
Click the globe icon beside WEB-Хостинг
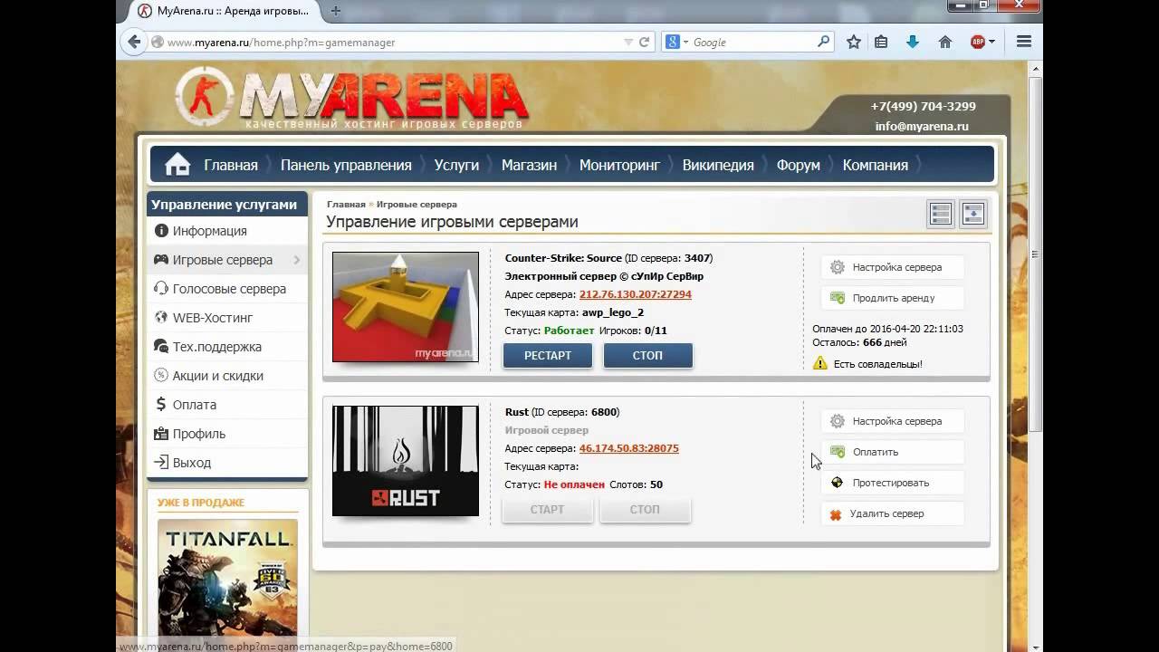[x=161, y=318]
